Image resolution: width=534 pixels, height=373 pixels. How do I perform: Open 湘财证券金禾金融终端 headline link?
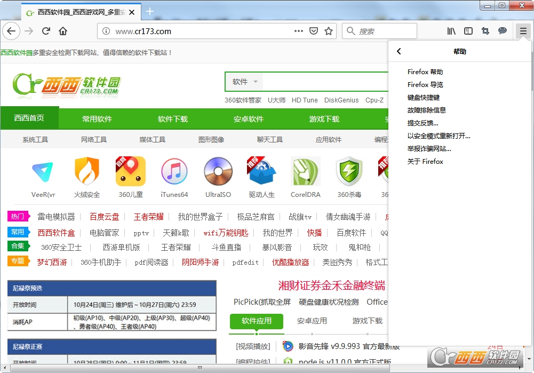[331, 285]
